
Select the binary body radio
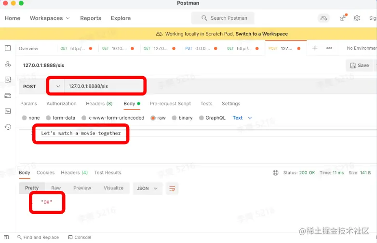[x=174, y=118]
